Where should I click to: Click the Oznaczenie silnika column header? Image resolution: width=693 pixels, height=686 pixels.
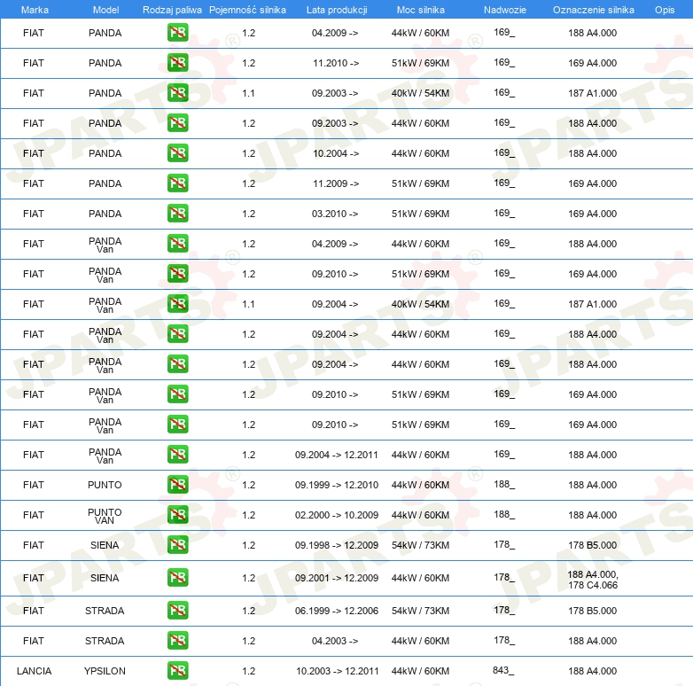593,10
